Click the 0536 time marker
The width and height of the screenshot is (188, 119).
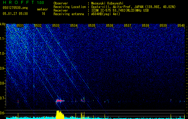[110, 25]
